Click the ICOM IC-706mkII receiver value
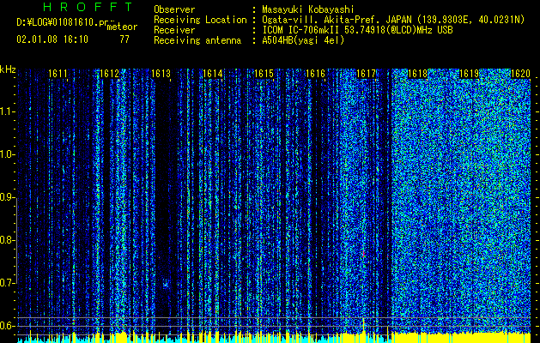This screenshot has height=343, width=540. 357,30
